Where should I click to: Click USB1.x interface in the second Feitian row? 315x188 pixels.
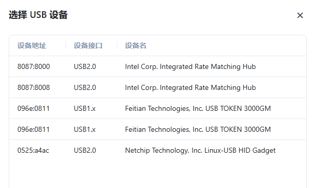tap(85, 129)
